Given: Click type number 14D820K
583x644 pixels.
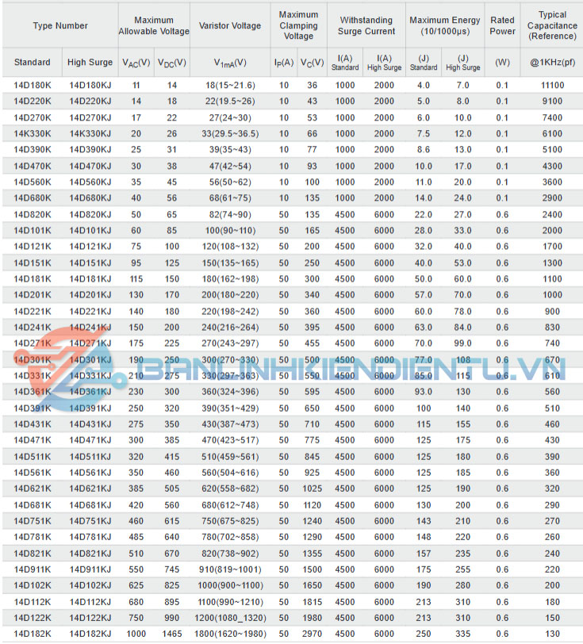Looking at the screenshot, I should [x=33, y=214].
